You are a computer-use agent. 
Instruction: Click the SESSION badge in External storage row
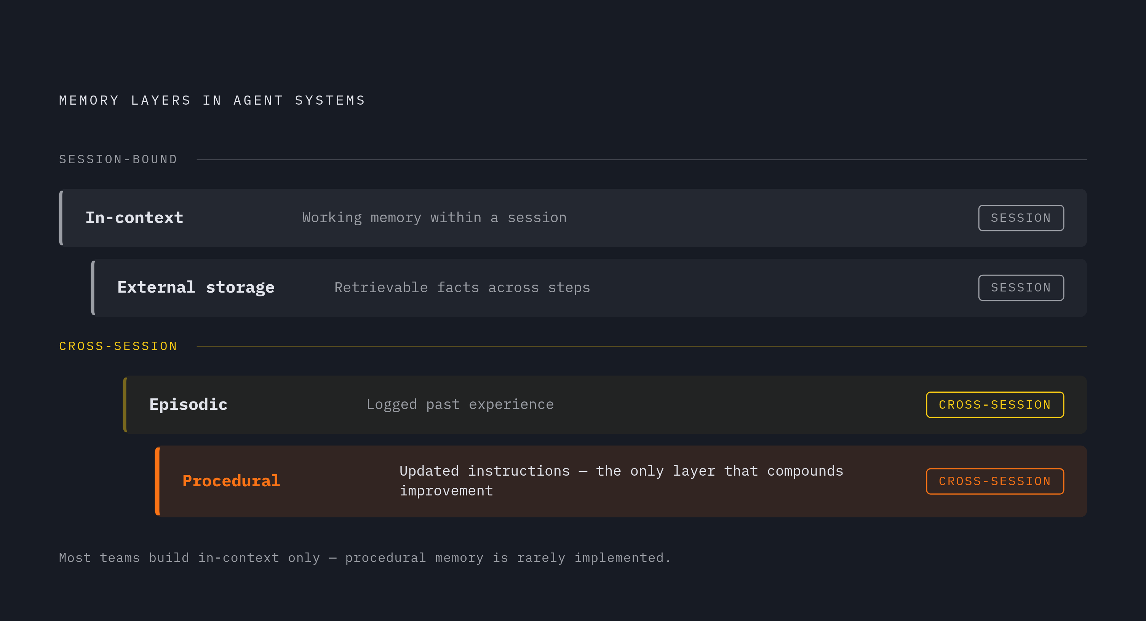[1021, 288]
